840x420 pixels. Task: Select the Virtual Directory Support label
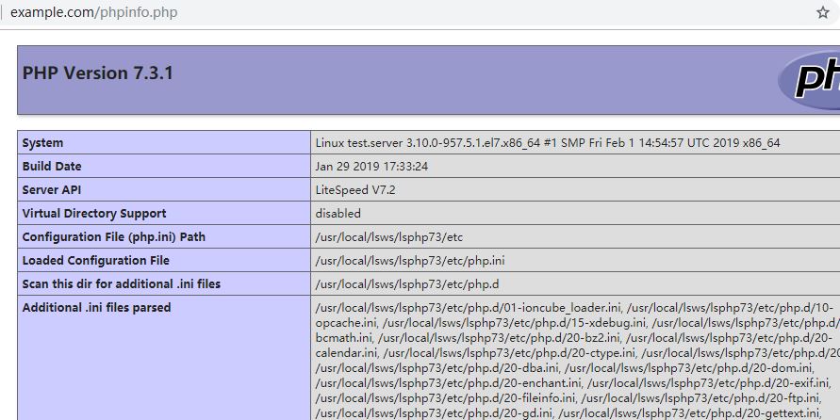tap(94, 214)
